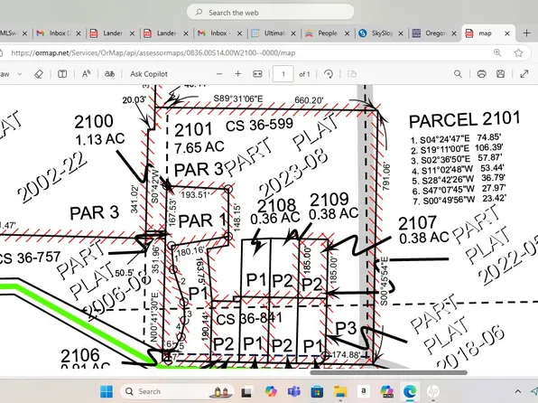
Task: Click the Search the web box
Action: 271,13
